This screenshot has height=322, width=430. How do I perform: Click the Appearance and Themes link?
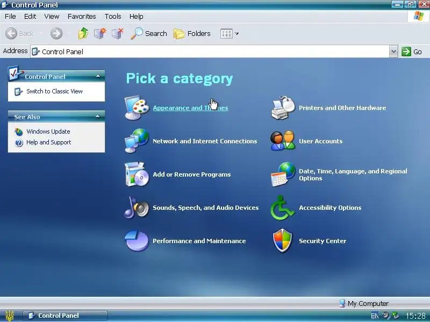point(190,108)
